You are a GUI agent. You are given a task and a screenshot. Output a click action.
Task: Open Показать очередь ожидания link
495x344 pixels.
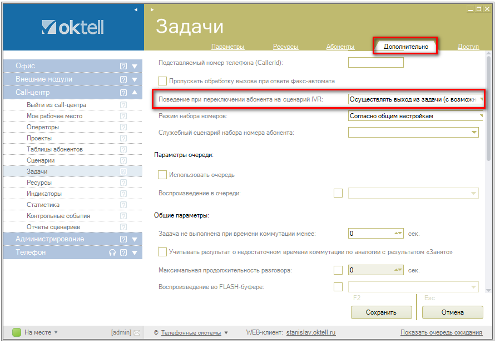[x=441, y=332]
